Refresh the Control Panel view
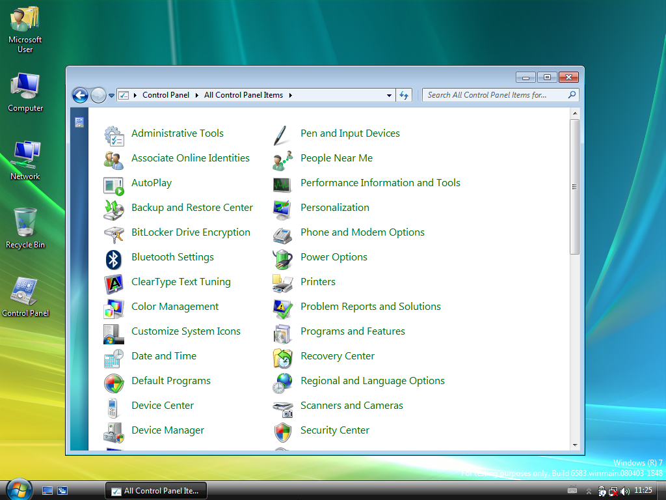This screenshot has height=500, width=666. [x=404, y=95]
